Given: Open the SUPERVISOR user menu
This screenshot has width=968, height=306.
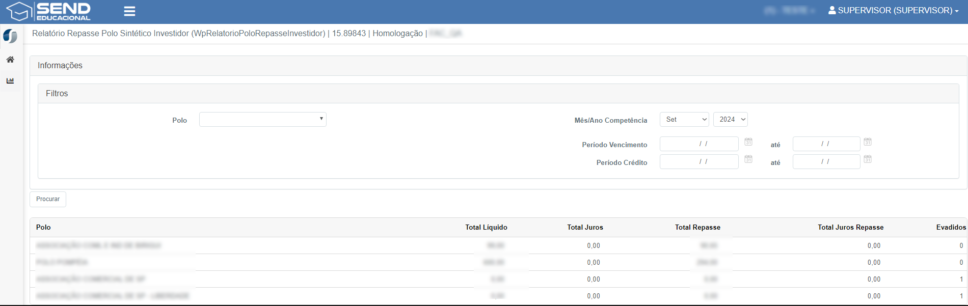Looking at the screenshot, I should (894, 11).
